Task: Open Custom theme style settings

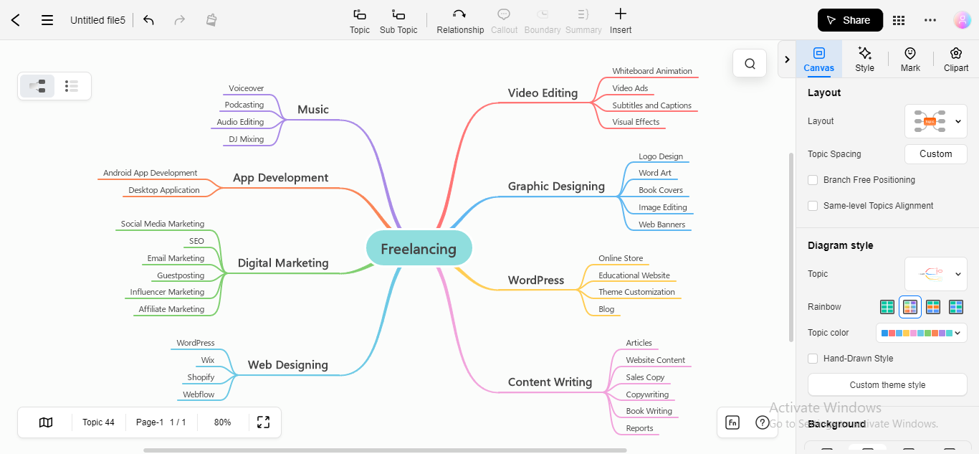Action: pyautogui.click(x=887, y=384)
